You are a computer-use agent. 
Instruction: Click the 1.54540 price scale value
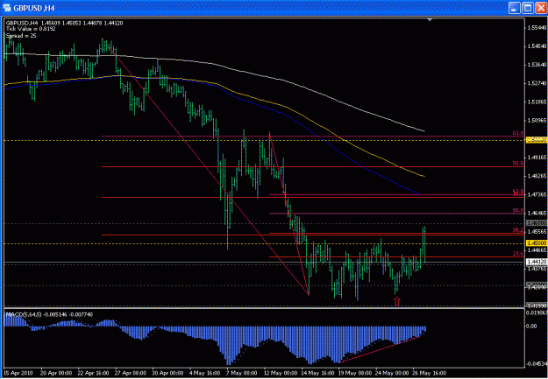537,46
